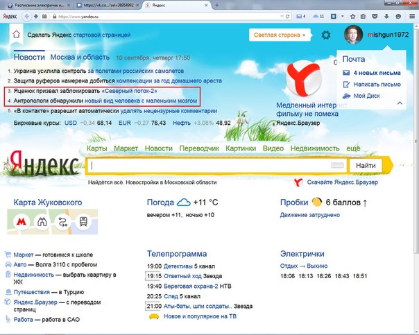The width and height of the screenshot is (419, 335).
Task: Close the Светлая сторона theme notice
Action: pyautogui.click(x=304, y=35)
